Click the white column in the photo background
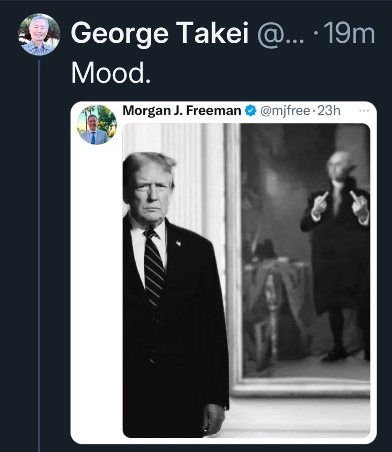This screenshot has width=392, height=452. pos(194,177)
